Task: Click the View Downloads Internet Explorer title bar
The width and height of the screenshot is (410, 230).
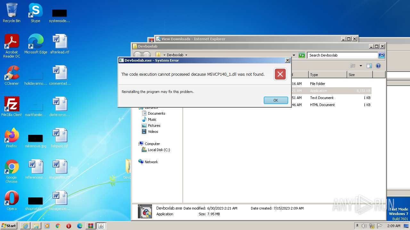Action: [248, 39]
